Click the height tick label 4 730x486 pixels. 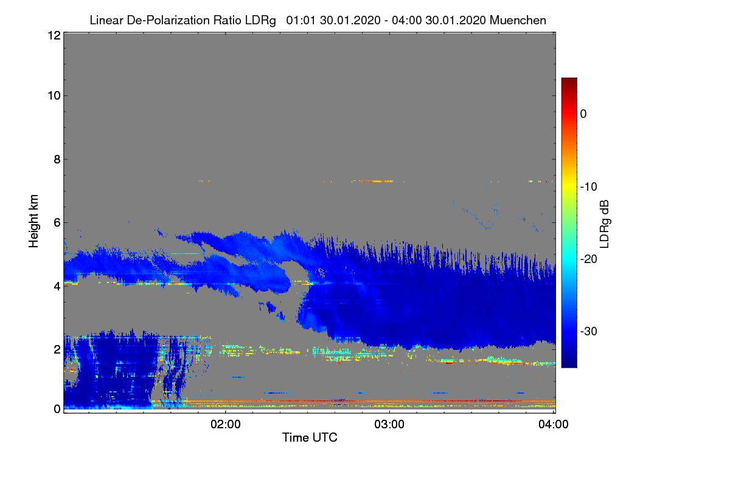click(56, 286)
